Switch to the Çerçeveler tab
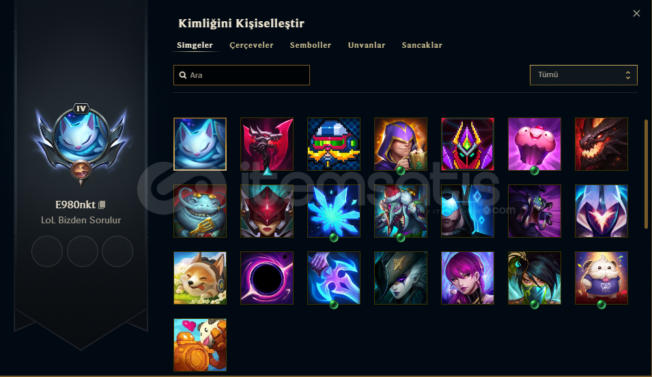This screenshot has width=652, height=377. [x=251, y=45]
